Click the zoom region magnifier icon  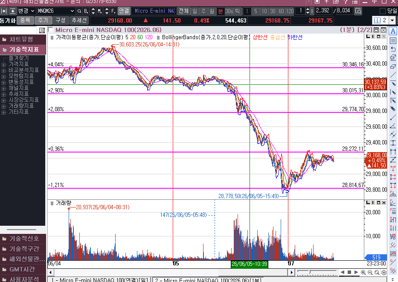[x=377, y=272]
